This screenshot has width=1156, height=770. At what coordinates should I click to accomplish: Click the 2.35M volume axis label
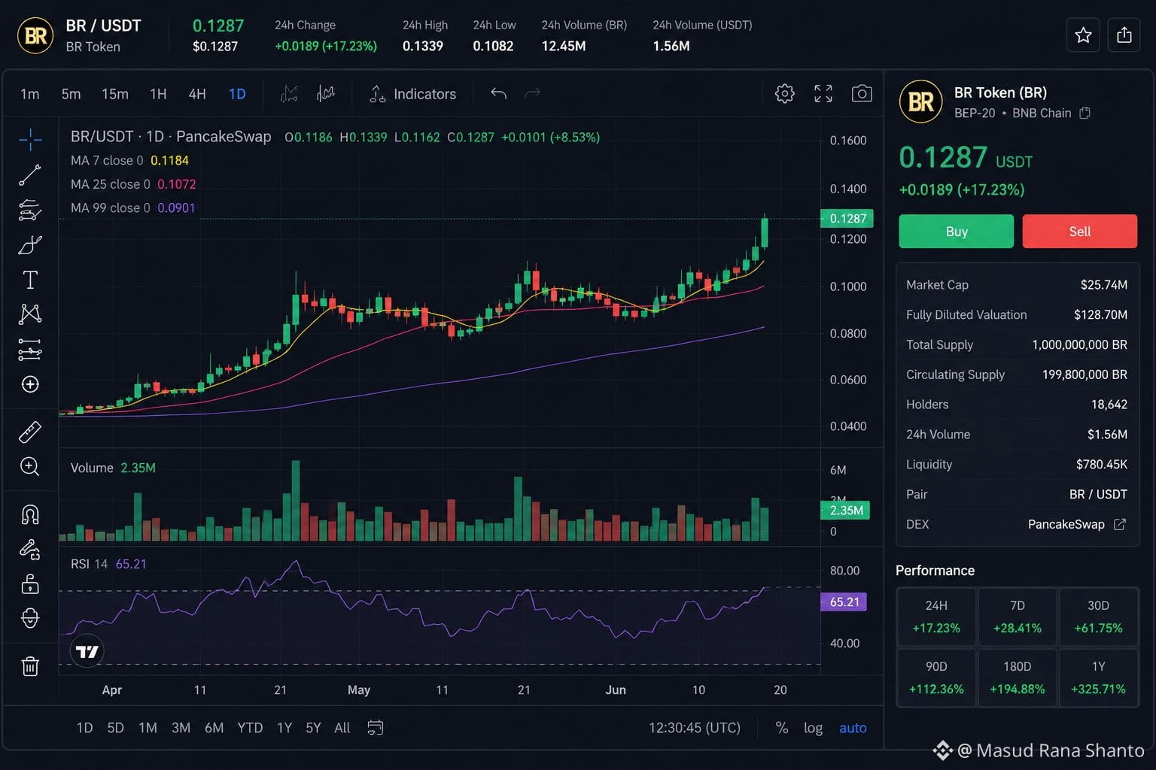coord(846,511)
